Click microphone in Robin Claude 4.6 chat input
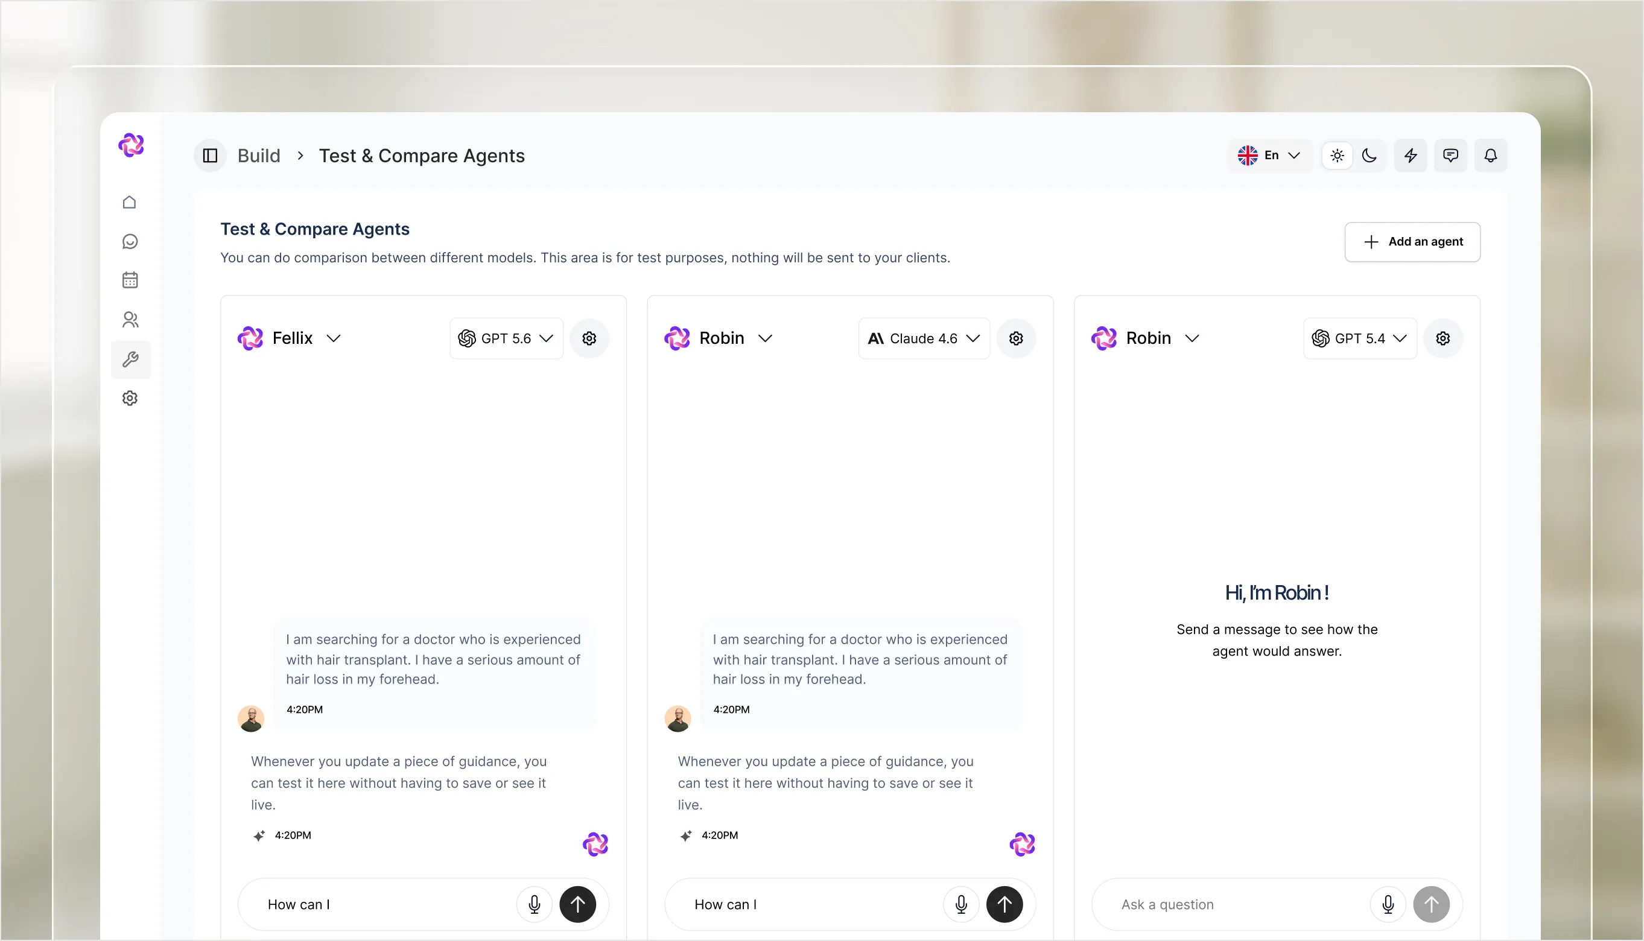 coord(961,904)
